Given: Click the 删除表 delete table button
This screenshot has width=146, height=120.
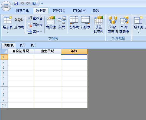Looking at the screenshot, I should pos(35,25).
